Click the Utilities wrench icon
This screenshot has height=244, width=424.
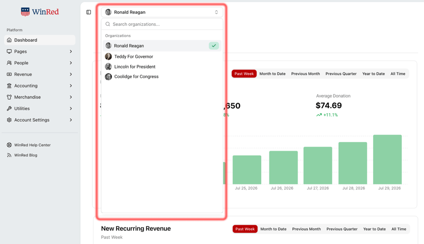[9, 109]
